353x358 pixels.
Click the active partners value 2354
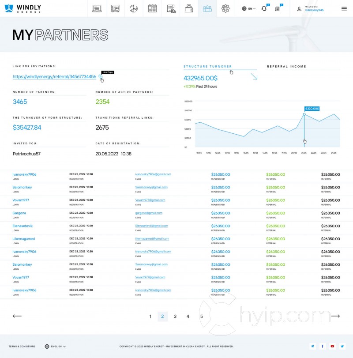102,102
